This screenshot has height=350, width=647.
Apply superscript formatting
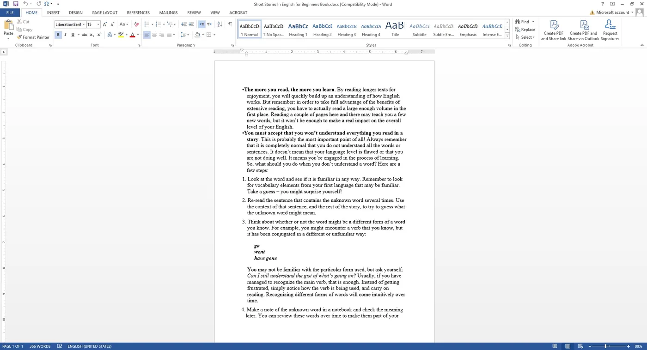[x=99, y=35]
